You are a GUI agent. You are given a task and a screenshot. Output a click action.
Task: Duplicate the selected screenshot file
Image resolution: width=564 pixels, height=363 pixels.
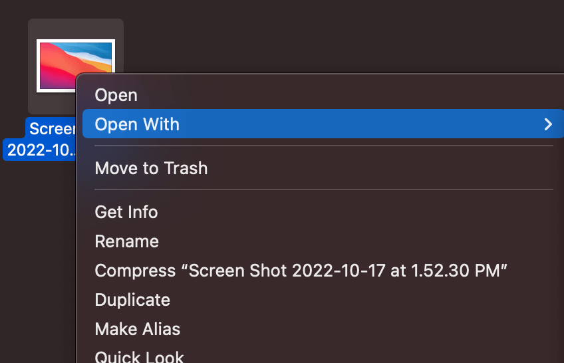(132, 300)
